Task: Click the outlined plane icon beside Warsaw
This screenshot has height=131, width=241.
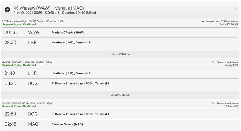Action: pyautogui.click(x=16, y=8)
